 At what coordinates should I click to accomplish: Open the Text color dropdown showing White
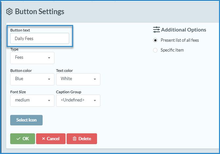coord(78,79)
